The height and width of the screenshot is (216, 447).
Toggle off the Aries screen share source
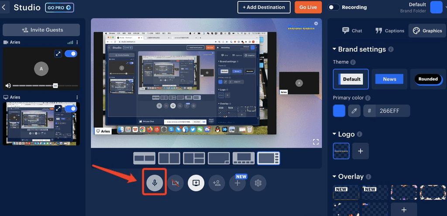(x=71, y=108)
